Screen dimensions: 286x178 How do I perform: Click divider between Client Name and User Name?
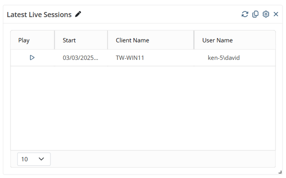point(194,40)
